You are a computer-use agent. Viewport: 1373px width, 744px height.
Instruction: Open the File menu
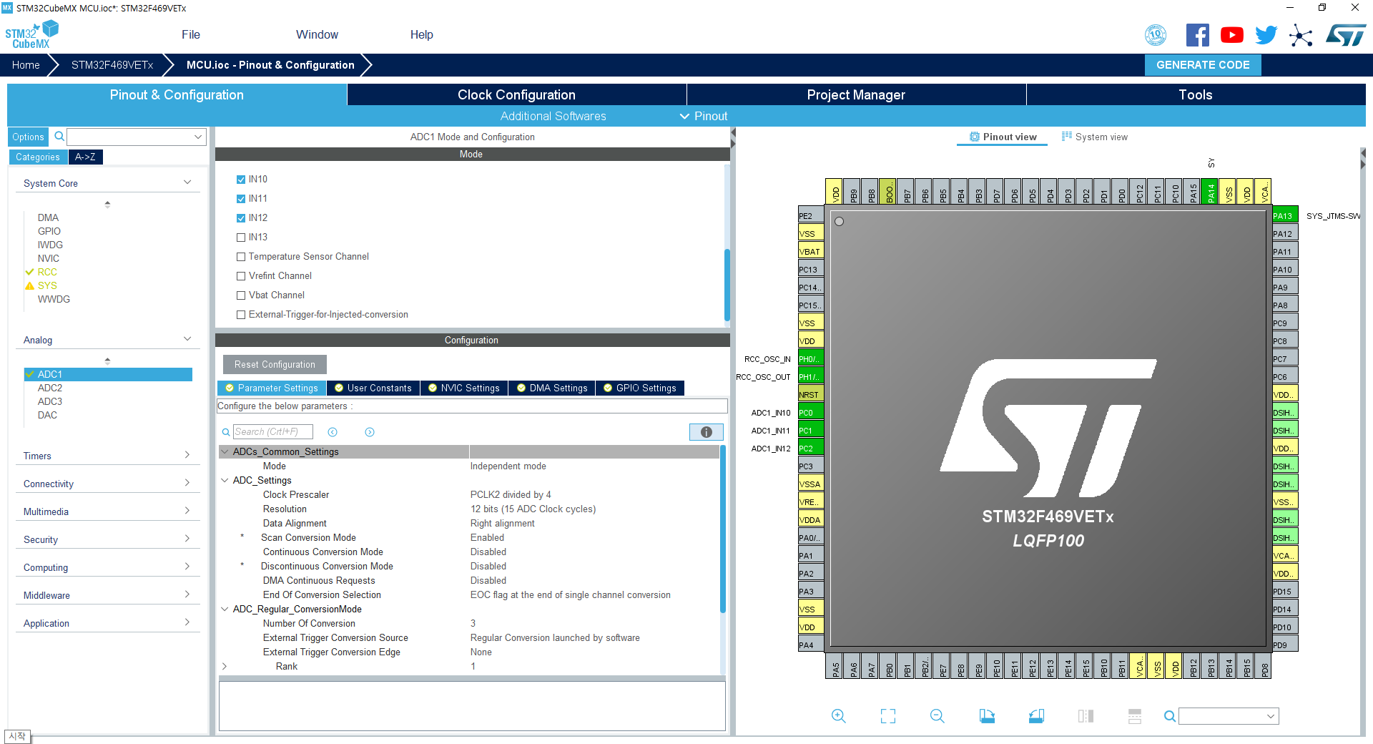tap(191, 34)
